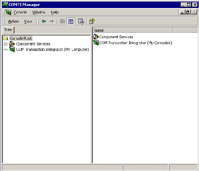Click the Up one level toolbar icon
The width and height of the screenshot is (199, 171).
tap(62, 21)
